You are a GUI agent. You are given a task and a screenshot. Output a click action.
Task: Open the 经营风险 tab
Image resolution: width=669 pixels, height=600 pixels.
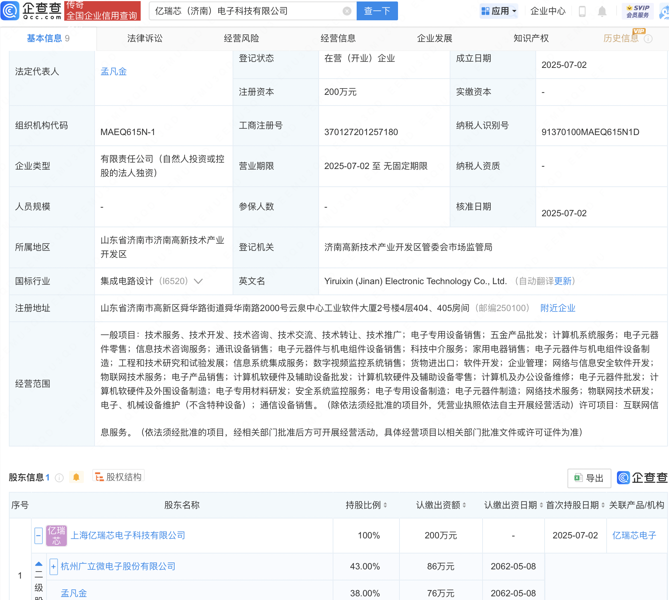tap(241, 38)
